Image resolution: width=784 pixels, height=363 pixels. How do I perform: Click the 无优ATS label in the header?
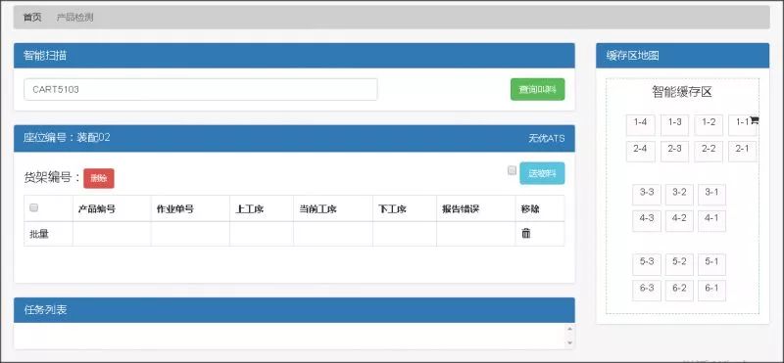click(x=547, y=138)
